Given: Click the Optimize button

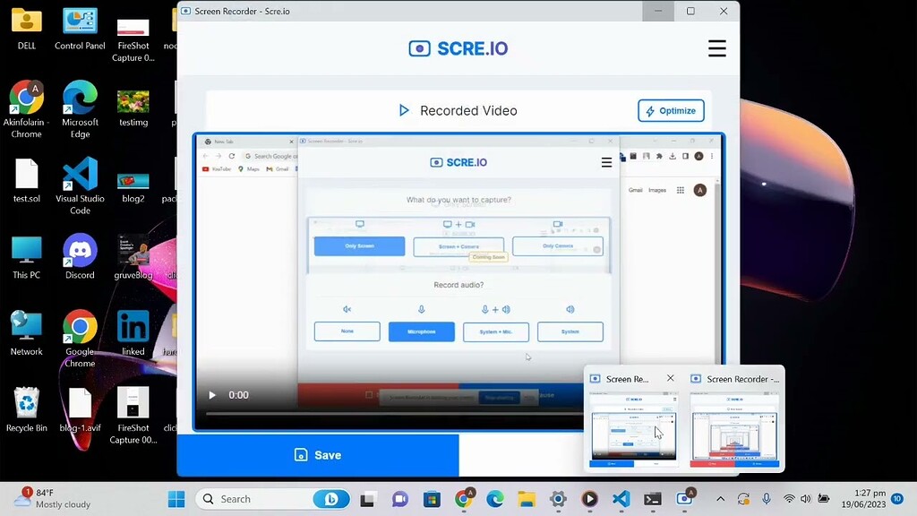Looking at the screenshot, I should (x=671, y=111).
